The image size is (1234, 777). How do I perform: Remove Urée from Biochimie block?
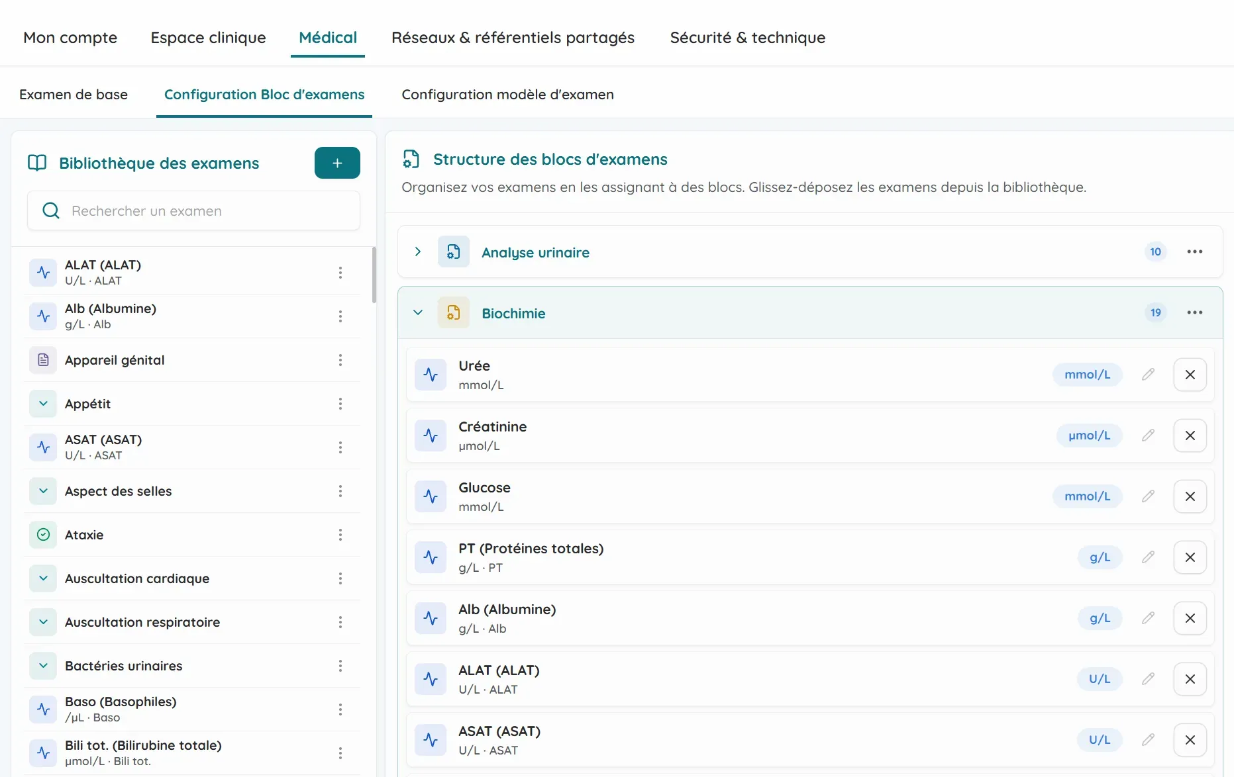[1190, 375]
